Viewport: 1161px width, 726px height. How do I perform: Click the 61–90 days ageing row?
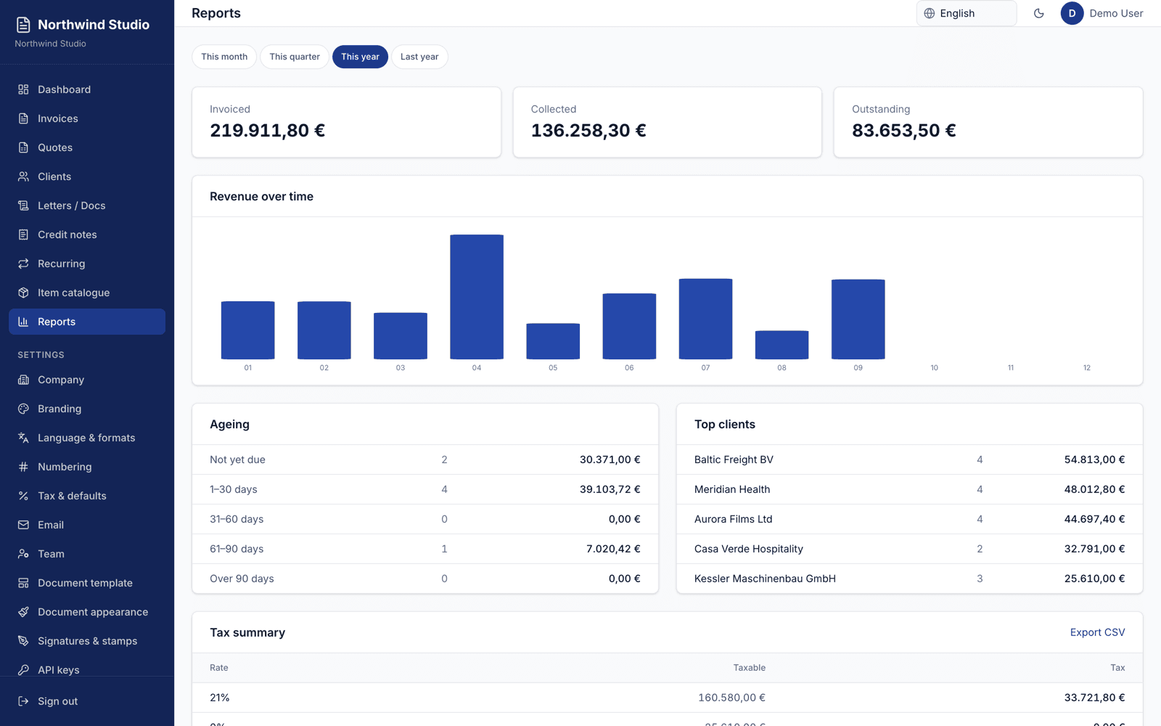coord(425,549)
